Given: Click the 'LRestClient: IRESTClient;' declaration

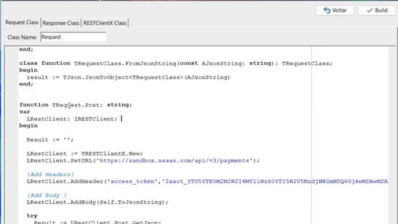Looking at the screenshot, I should click(72, 119).
